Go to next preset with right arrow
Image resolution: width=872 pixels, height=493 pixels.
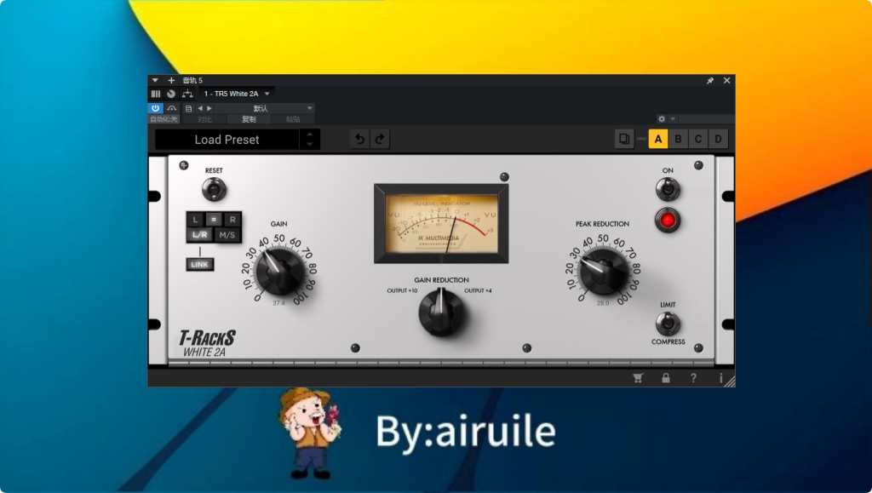pos(209,108)
